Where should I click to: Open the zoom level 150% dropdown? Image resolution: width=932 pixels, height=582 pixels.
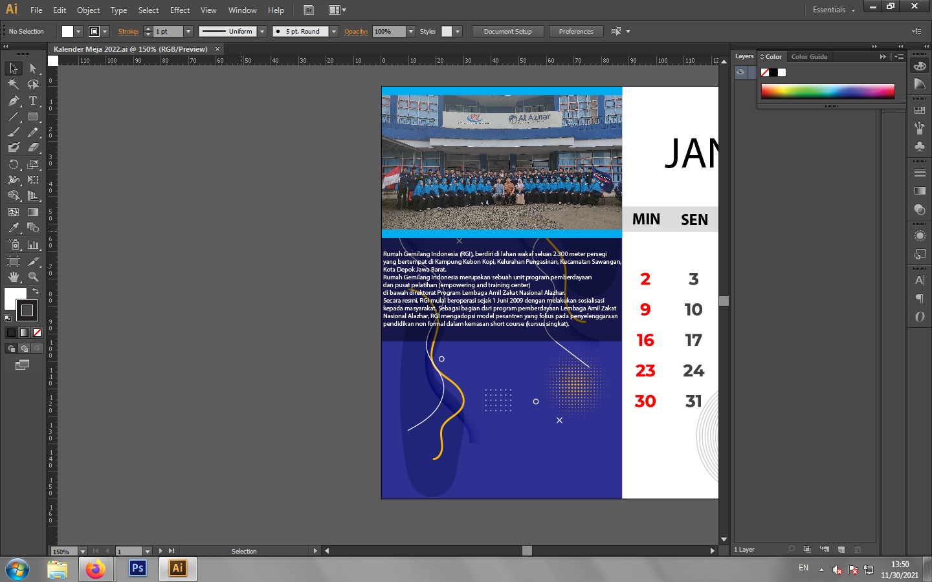coord(83,552)
